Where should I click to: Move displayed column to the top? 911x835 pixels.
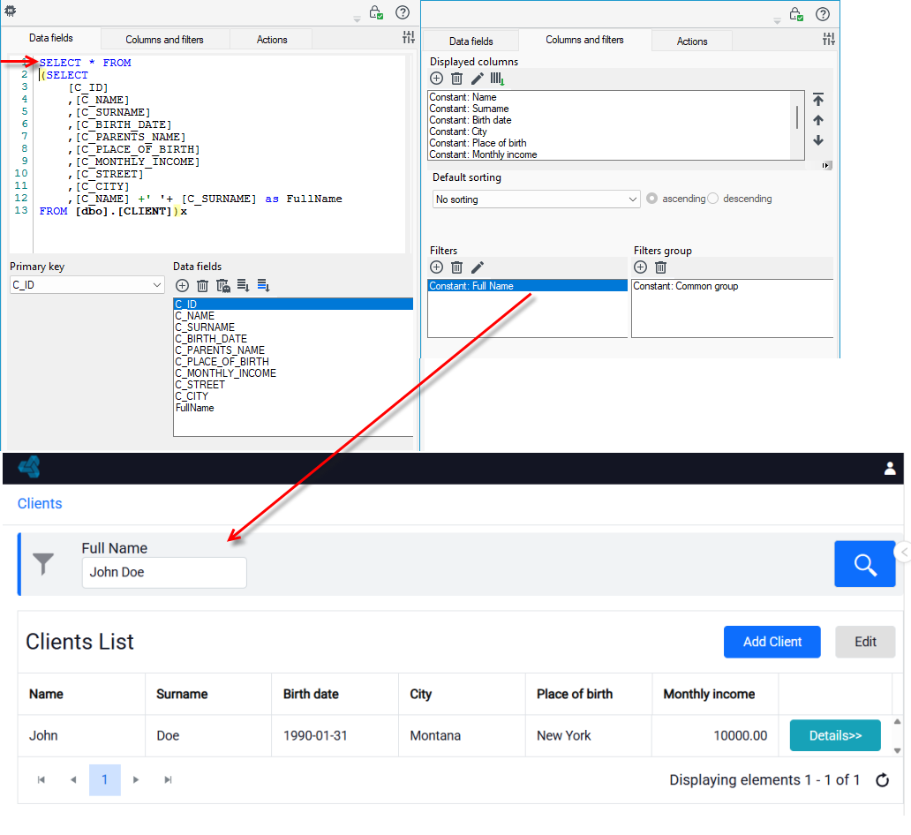tap(818, 100)
